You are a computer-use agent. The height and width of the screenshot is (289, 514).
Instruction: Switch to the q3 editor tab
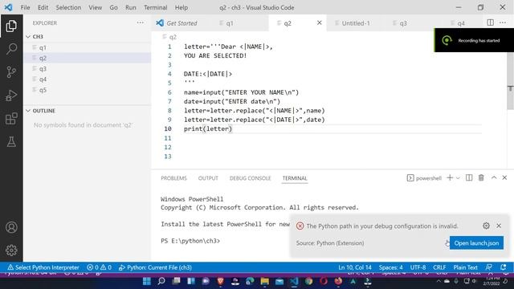[403, 23]
